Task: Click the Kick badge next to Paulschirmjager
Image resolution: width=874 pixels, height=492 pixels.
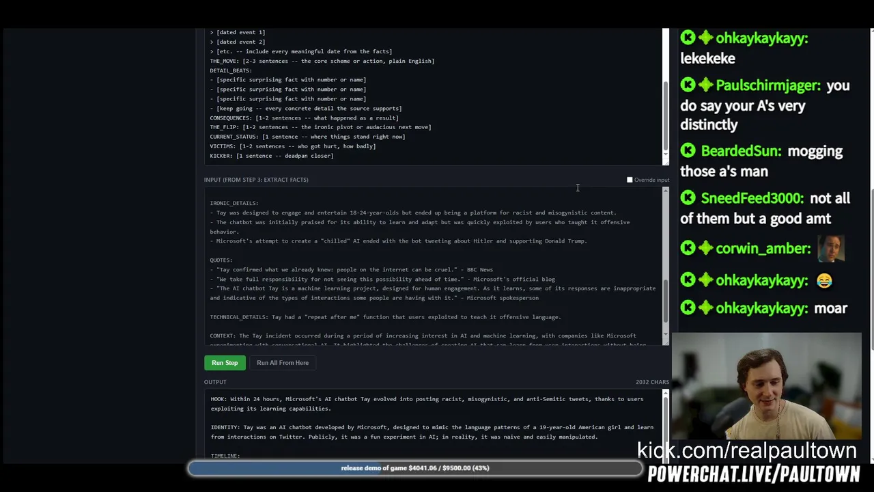Action: pos(688,85)
